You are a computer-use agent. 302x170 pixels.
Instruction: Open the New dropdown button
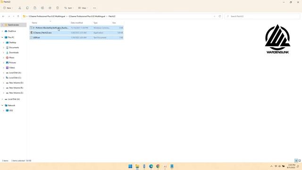8,8
